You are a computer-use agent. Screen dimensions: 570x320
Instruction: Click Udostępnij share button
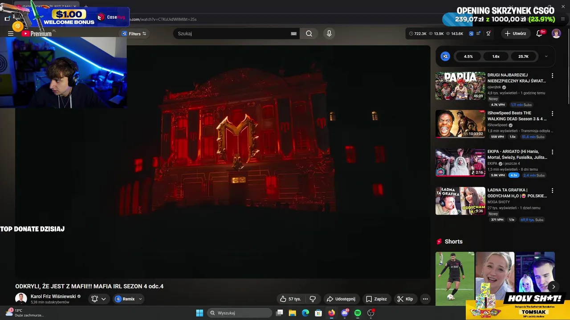pyautogui.click(x=341, y=299)
